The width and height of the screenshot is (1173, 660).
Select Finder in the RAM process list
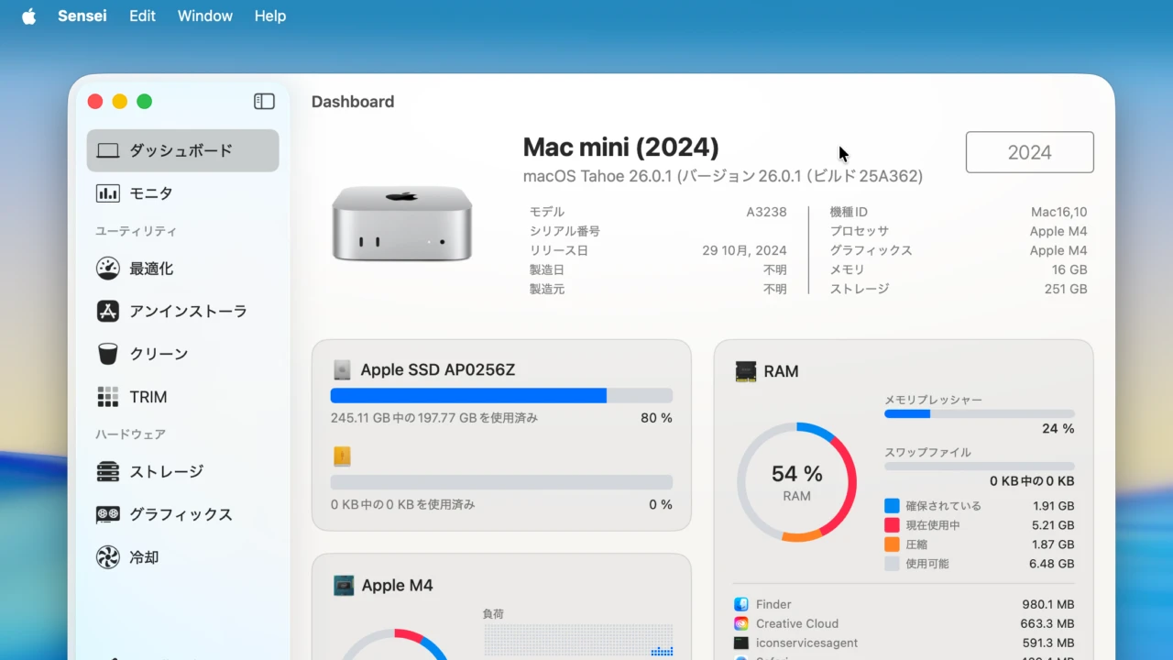pos(773,605)
